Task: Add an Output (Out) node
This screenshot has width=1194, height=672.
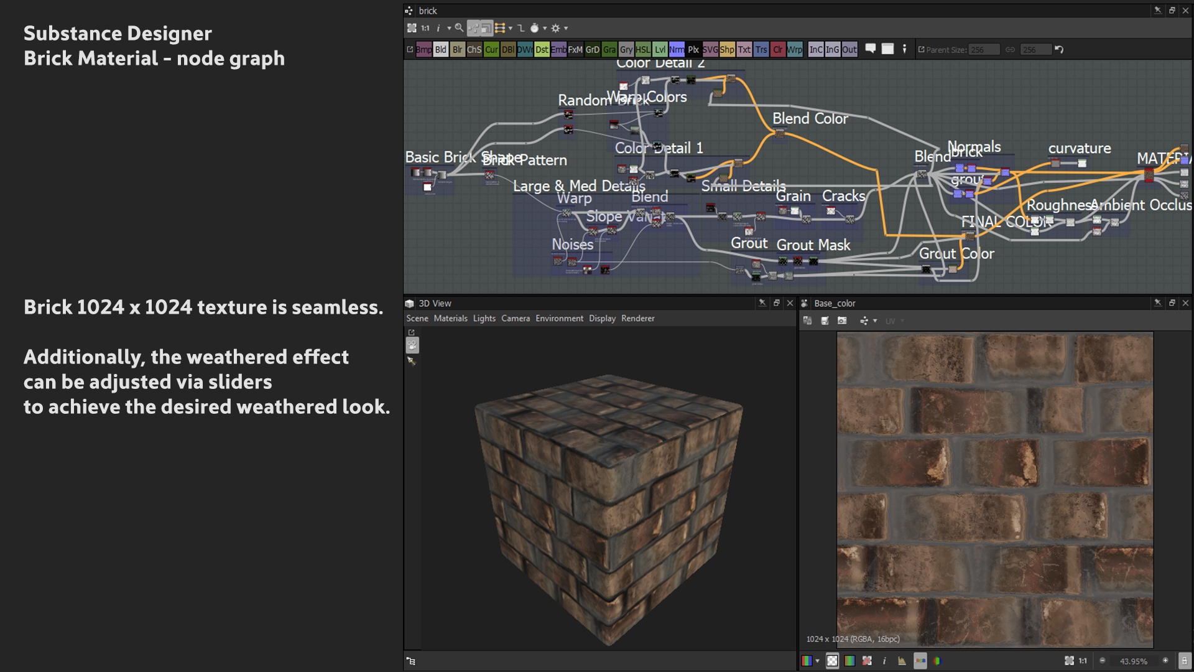Action: coord(849,50)
